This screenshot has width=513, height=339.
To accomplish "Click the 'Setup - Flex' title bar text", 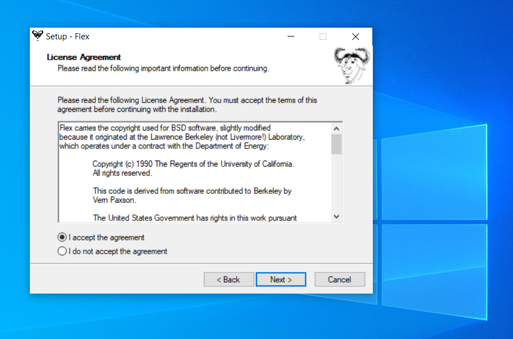I will 66,37.
